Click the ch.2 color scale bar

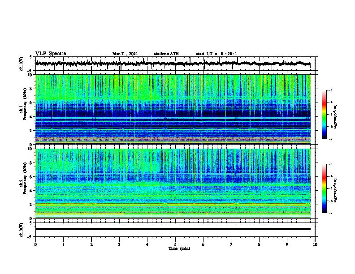(325, 188)
